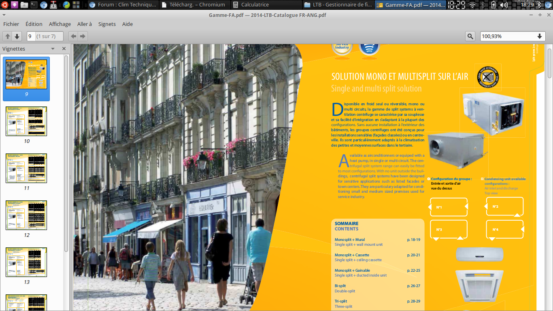Open the Vignettes panel selector dropdown
The height and width of the screenshot is (311, 553).
(x=53, y=49)
